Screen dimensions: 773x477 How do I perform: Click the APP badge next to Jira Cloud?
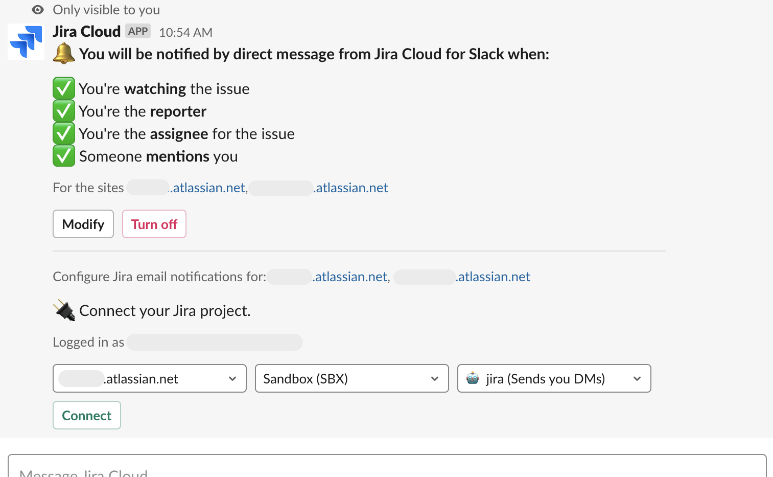tap(138, 31)
